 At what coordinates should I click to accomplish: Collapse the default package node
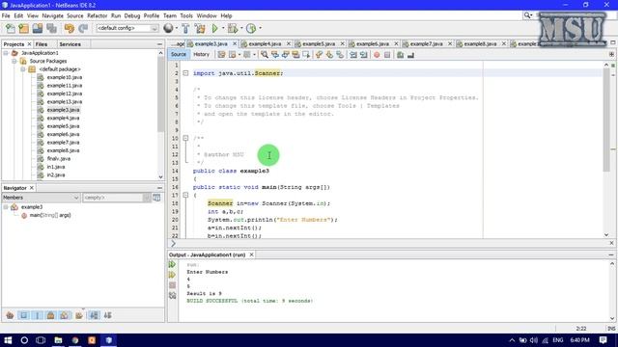pos(23,69)
